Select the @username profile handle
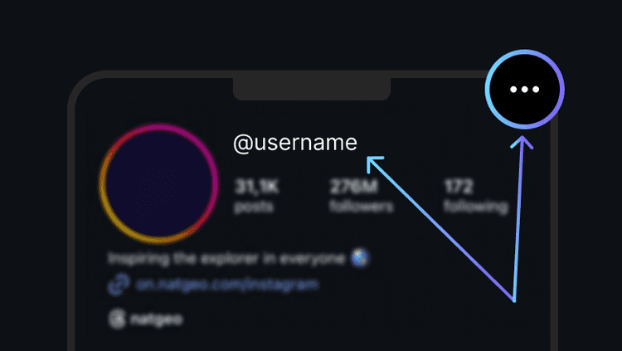This screenshot has width=622, height=351. 294,144
